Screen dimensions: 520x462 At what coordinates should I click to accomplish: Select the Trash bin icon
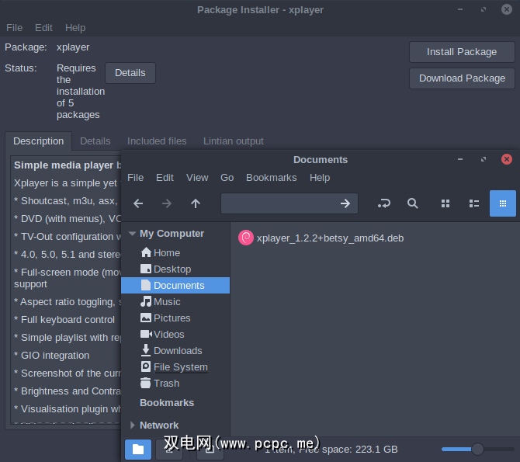[x=146, y=383]
